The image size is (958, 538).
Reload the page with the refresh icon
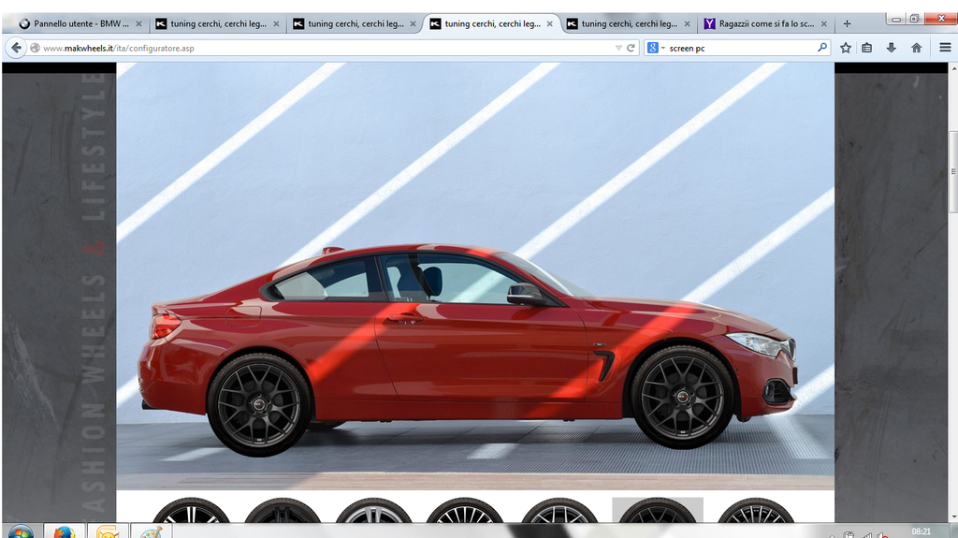[631, 48]
